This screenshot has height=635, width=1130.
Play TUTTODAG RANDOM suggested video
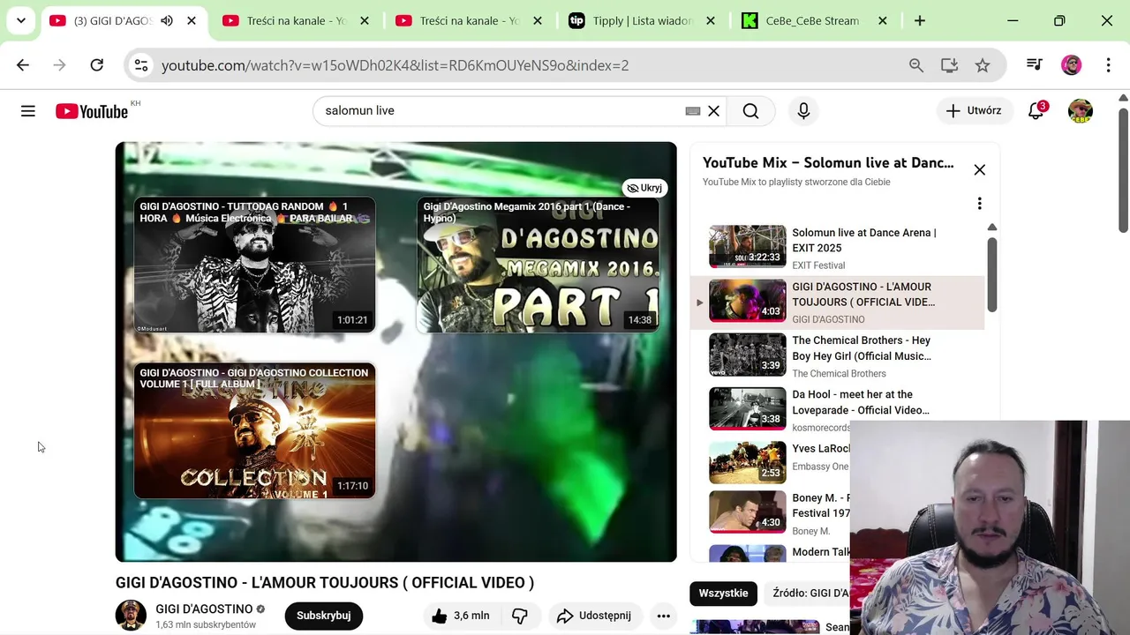click(x=254, y=265)
